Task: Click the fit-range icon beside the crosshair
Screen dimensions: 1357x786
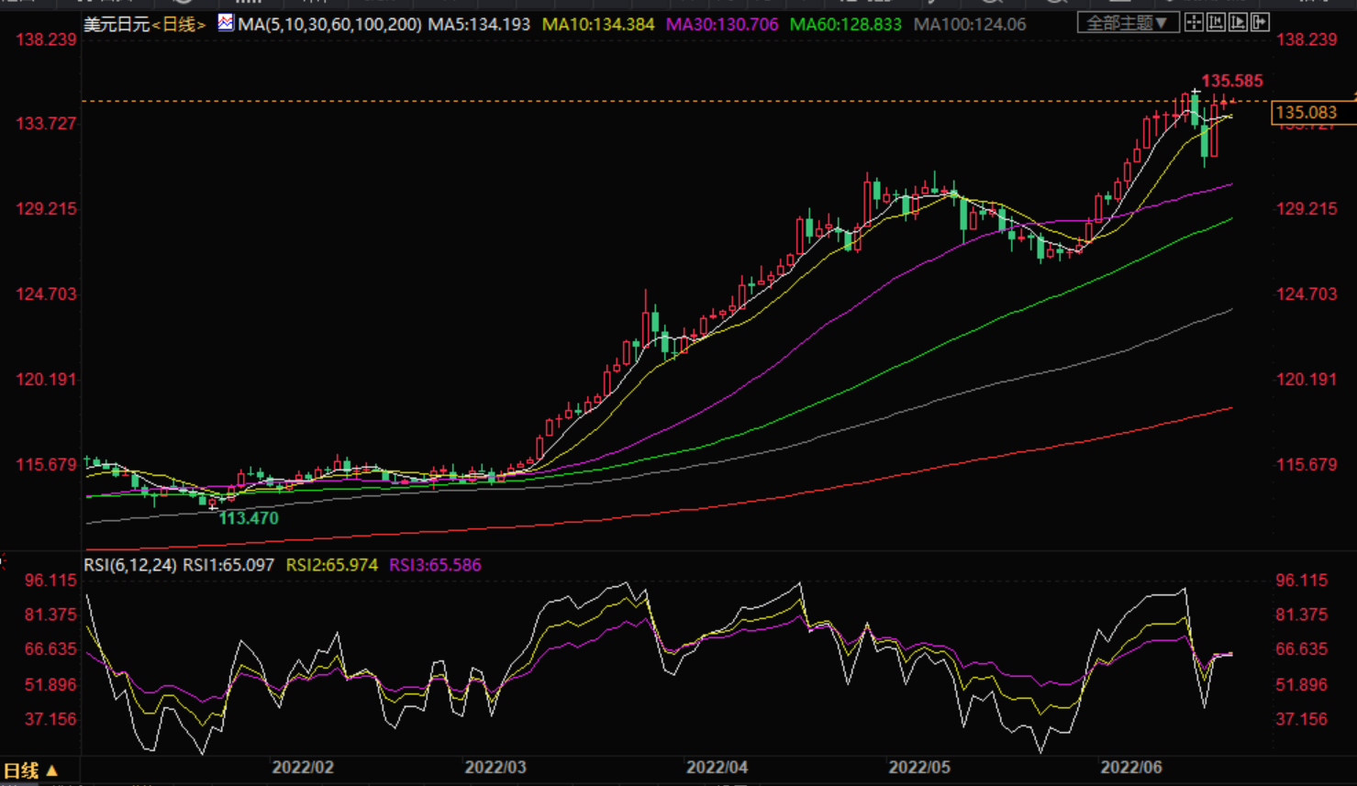Action: pos(1216,23)
